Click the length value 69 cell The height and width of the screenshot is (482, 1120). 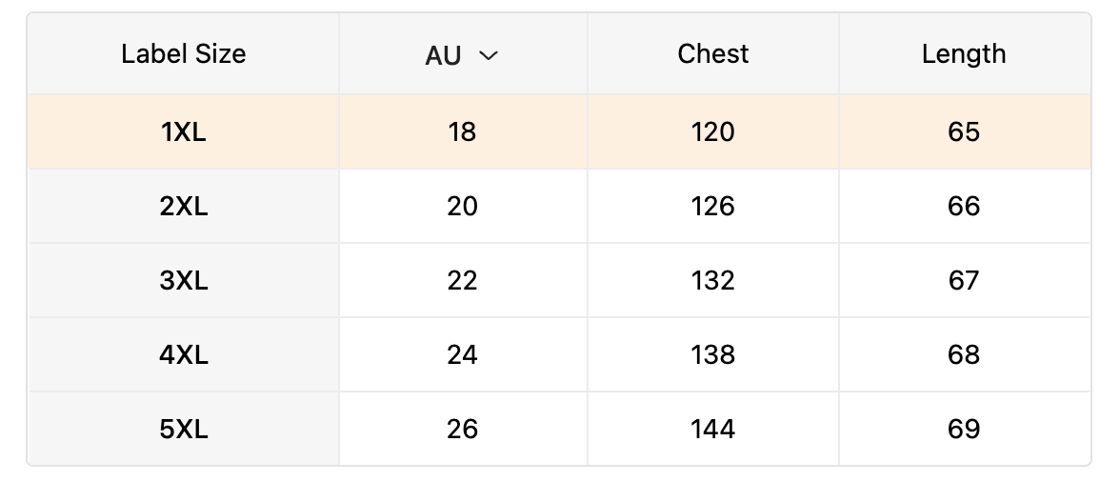point(964,429)
